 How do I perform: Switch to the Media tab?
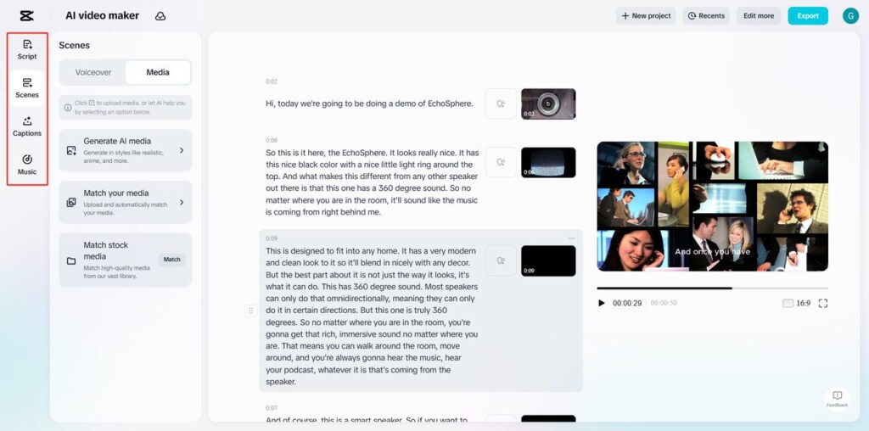click(x=158, y=72)
